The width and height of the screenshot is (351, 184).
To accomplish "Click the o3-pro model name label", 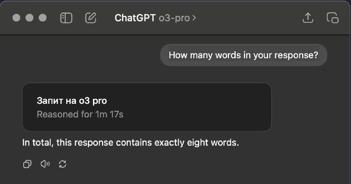I will point(174,18).
